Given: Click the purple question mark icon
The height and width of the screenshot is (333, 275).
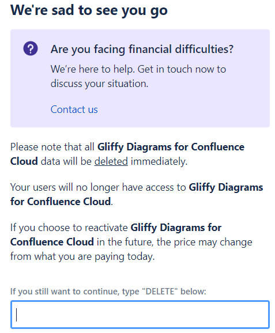Looking at the screenshot, I should point(31,48).
